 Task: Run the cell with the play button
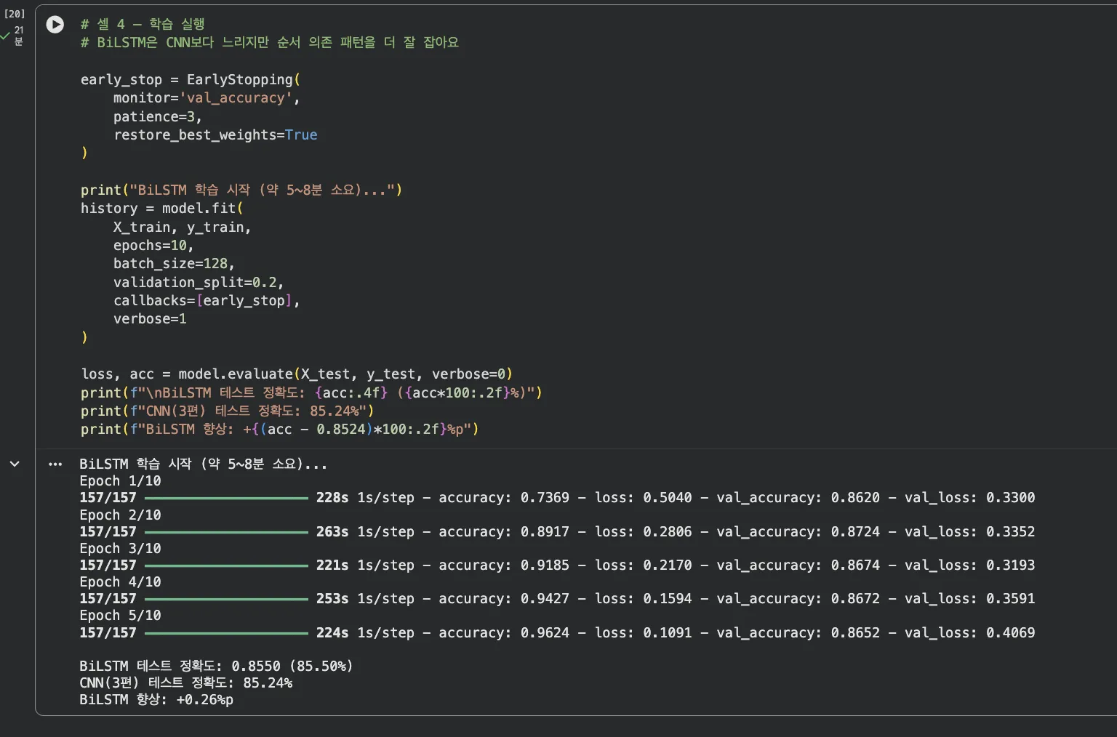55,25
